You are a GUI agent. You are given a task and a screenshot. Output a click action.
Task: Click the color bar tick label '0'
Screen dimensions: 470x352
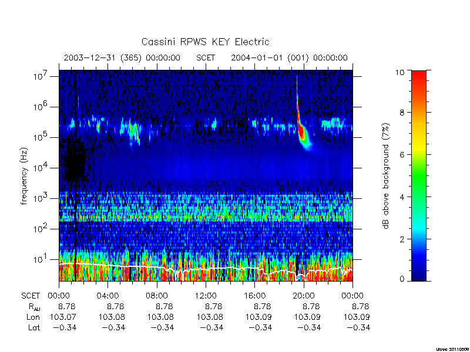[x=402, y=279]
